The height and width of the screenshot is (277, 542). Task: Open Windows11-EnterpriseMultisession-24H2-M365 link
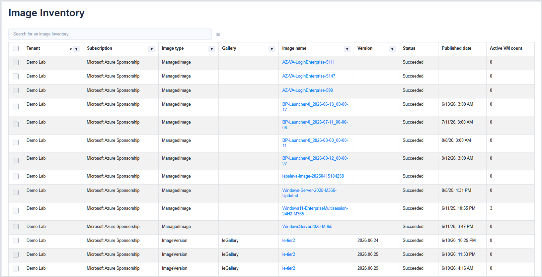(x=315, y=211)
